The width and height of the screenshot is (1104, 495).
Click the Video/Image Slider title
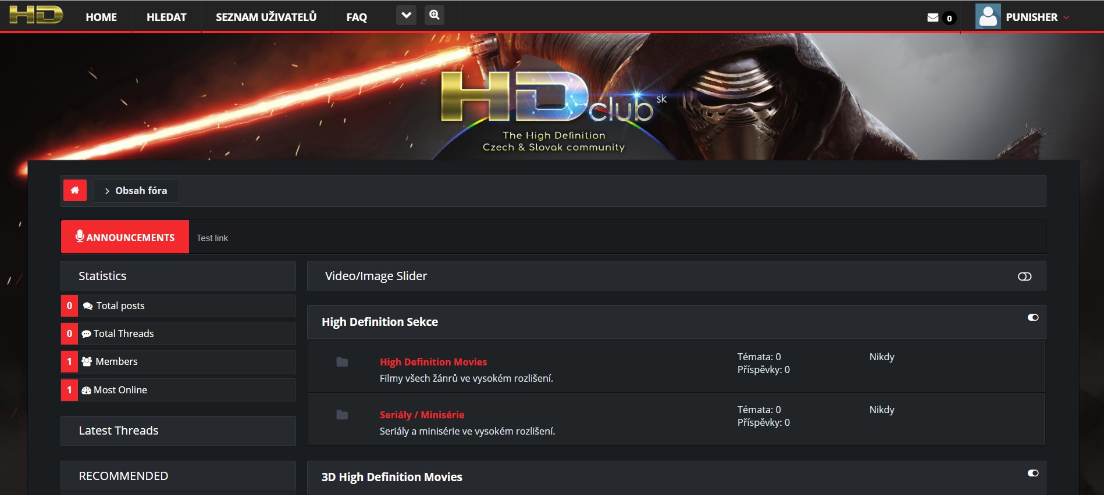click(x=376, y=276)
